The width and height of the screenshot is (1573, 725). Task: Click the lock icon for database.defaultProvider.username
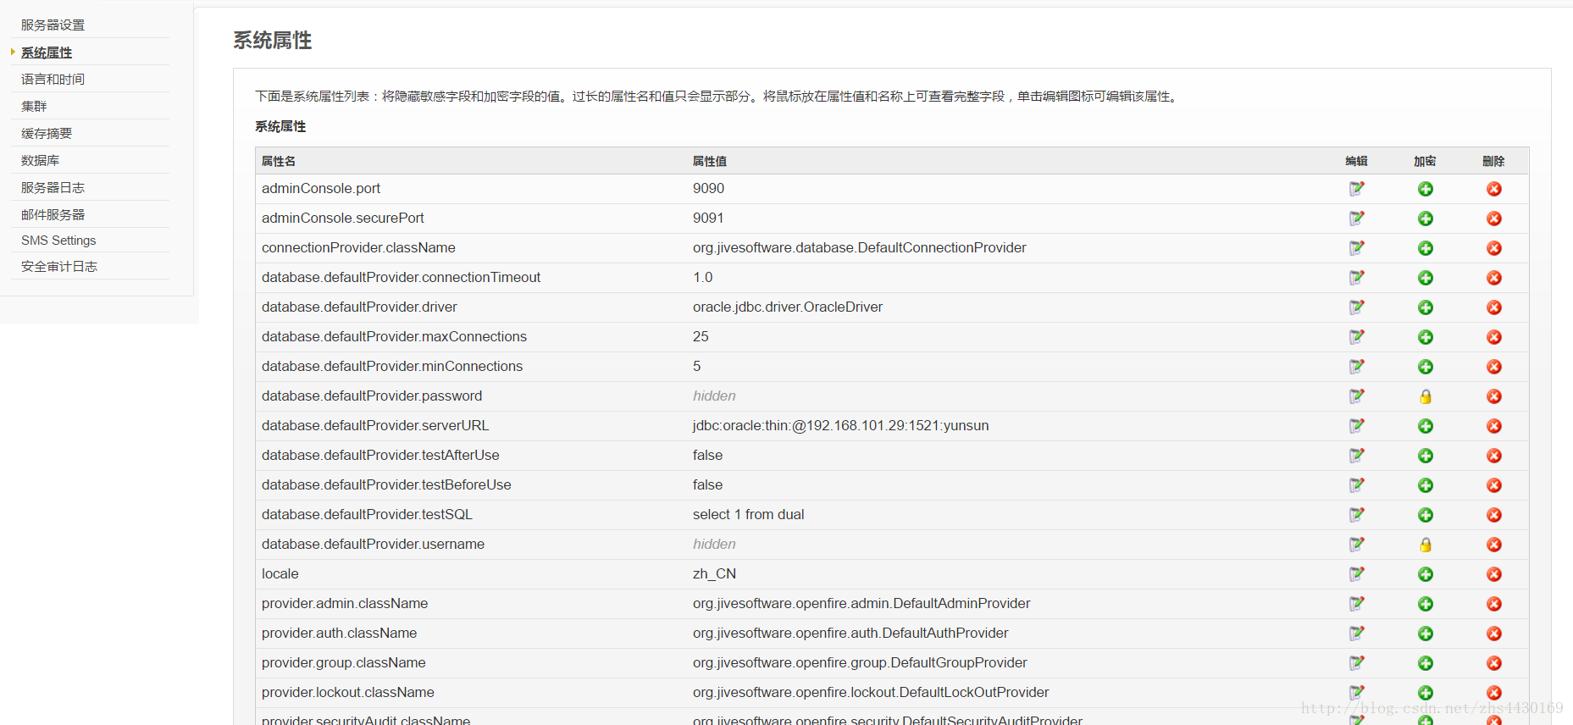(x=1426, y=545)
